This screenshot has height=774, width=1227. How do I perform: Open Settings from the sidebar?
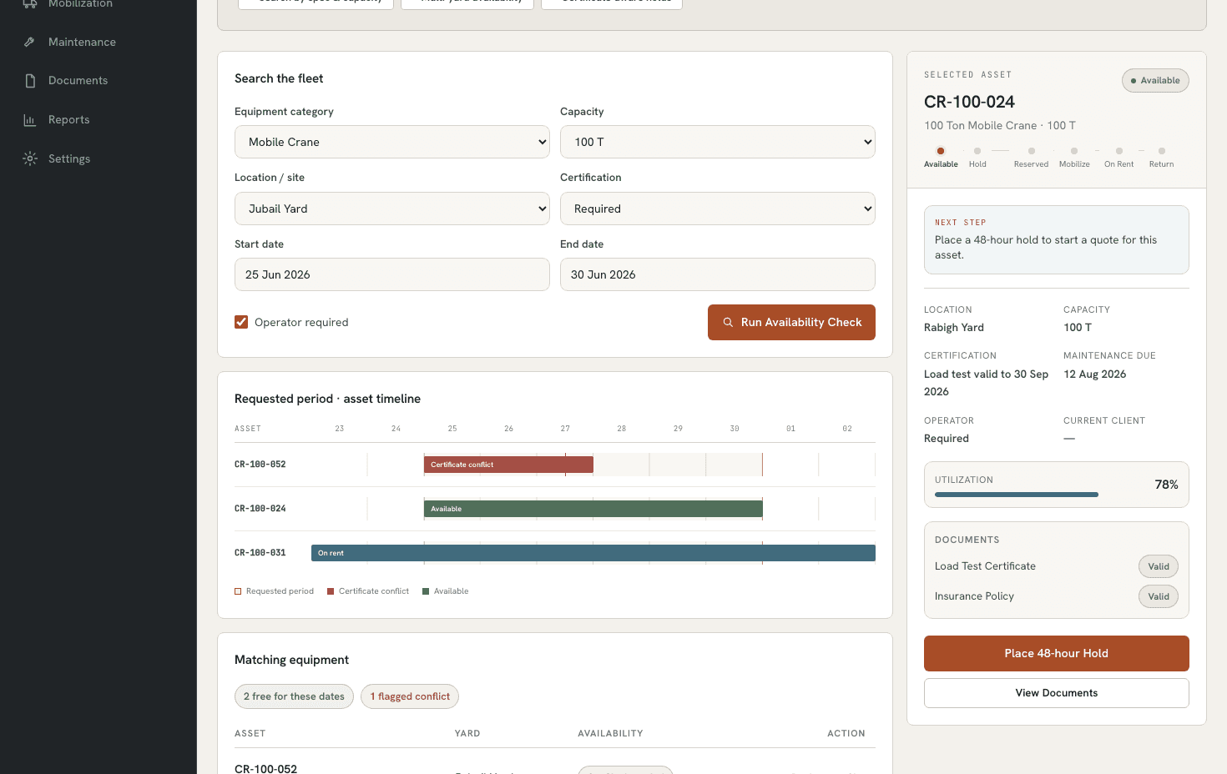pyautogui.click(x=69, y=158)
